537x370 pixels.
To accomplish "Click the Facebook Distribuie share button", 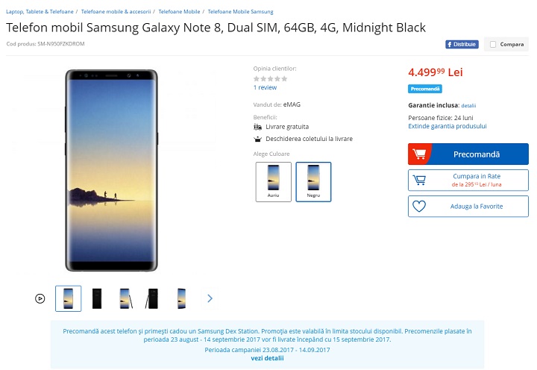I will coord(462,44).
